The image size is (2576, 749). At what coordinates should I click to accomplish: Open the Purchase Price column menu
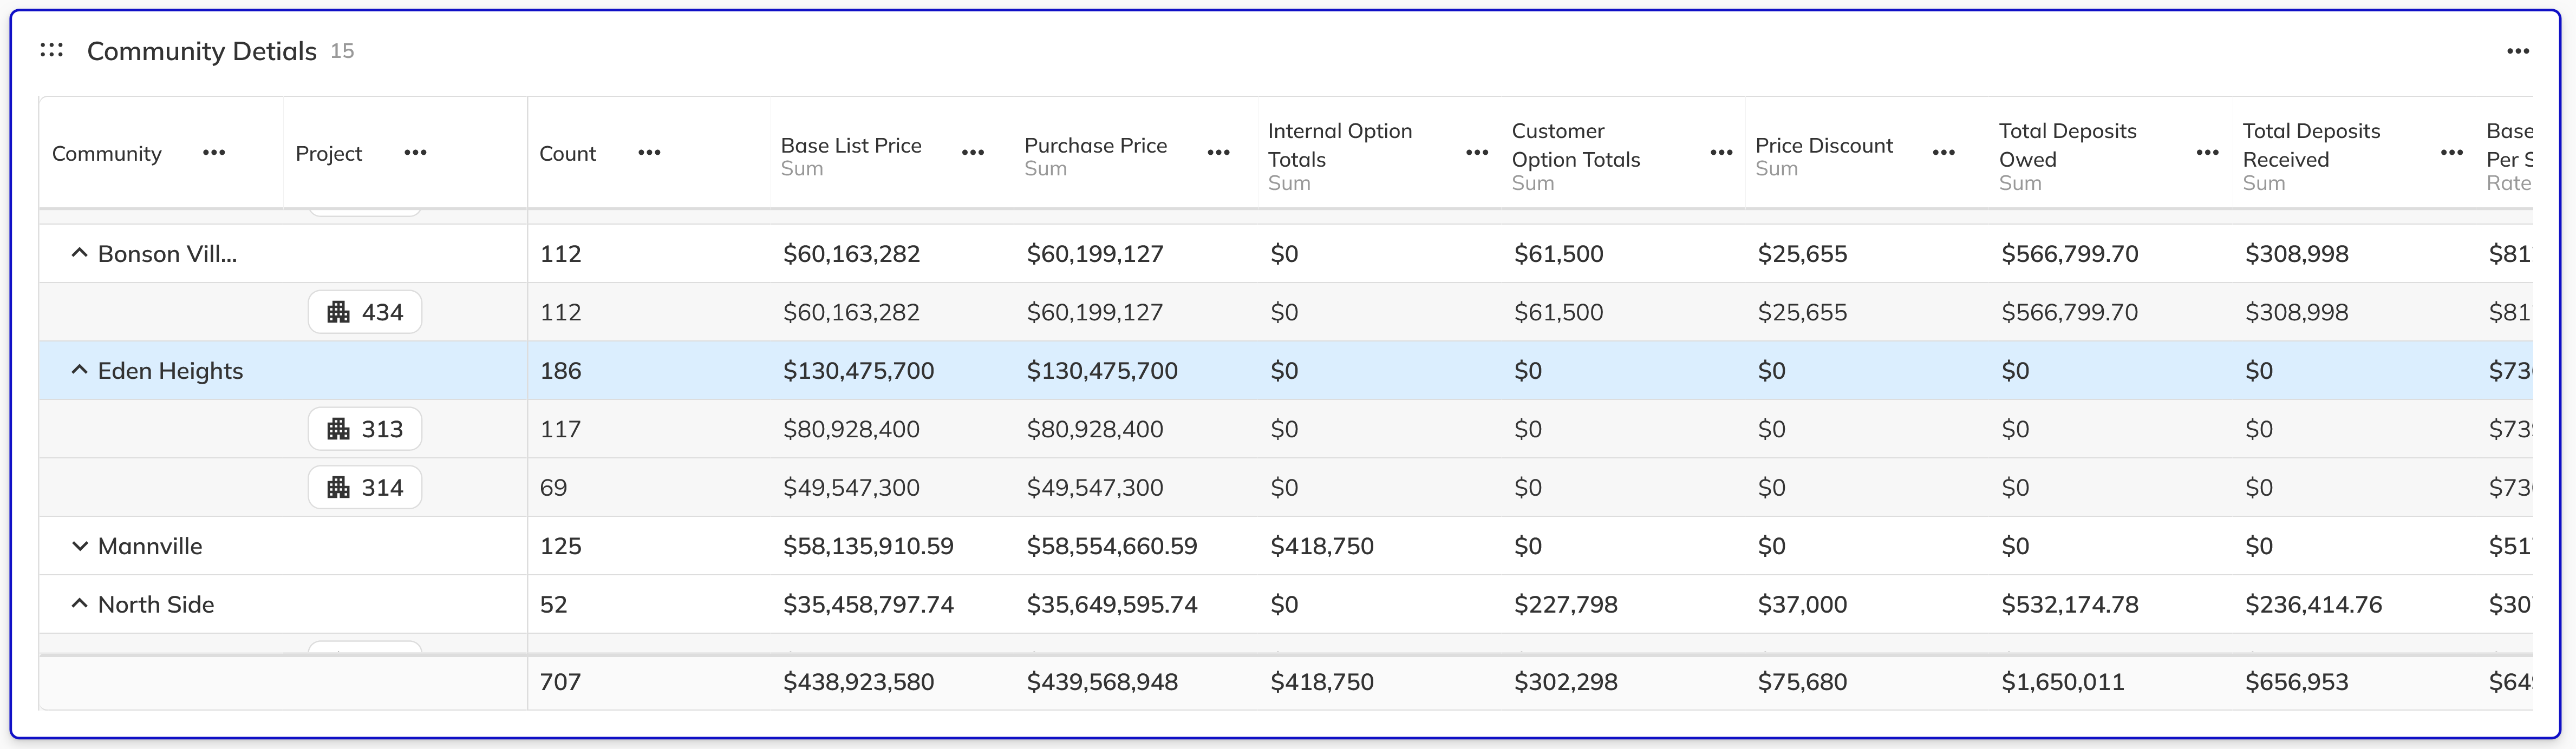[1218, 153]
